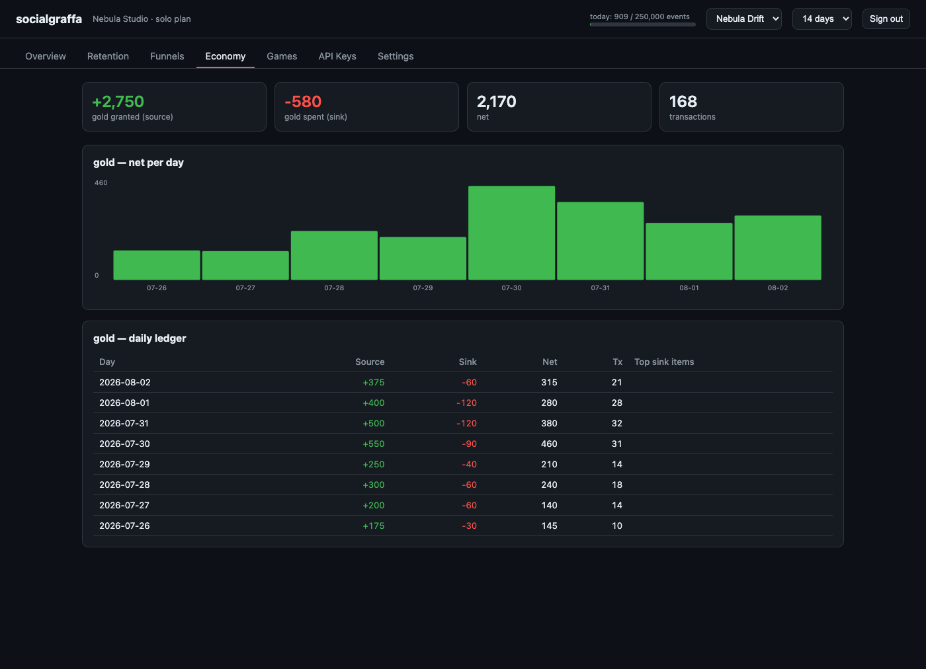Click the +400 source value

tap(374, 403)
